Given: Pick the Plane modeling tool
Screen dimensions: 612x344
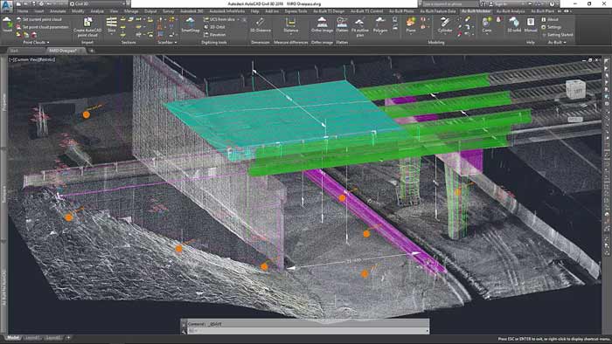Looking at the screenshot, I should coord(411,24).
